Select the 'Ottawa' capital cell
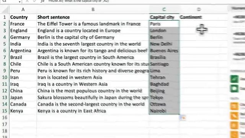Image resolution: width=245 pixels, height=138 pixels. coord(164,104)
